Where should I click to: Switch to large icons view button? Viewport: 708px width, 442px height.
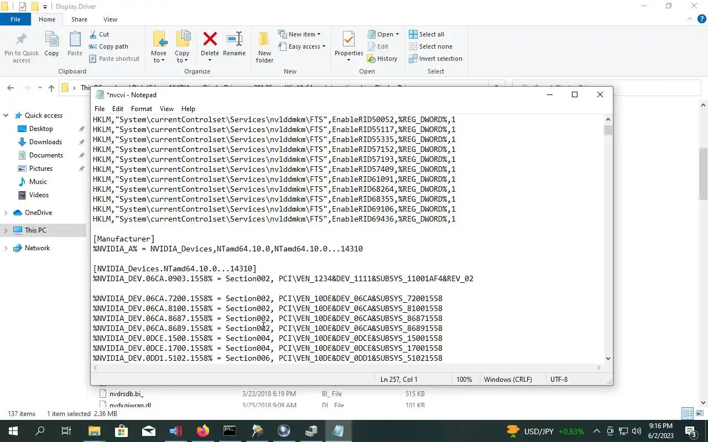coord(700,413)
